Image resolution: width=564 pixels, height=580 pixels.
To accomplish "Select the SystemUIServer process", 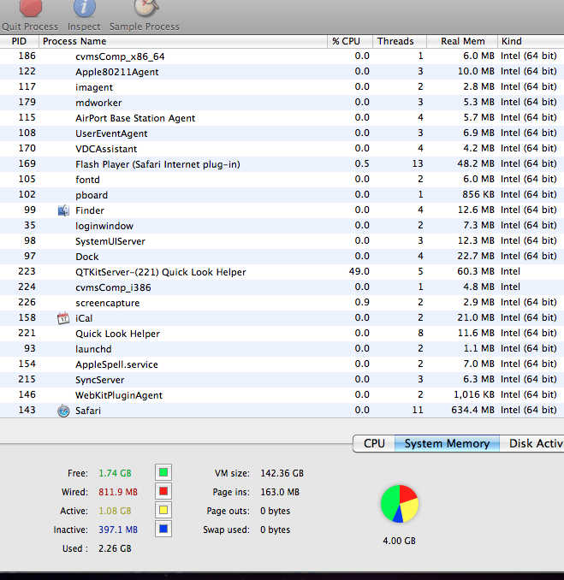I will (x=282, y=241).
